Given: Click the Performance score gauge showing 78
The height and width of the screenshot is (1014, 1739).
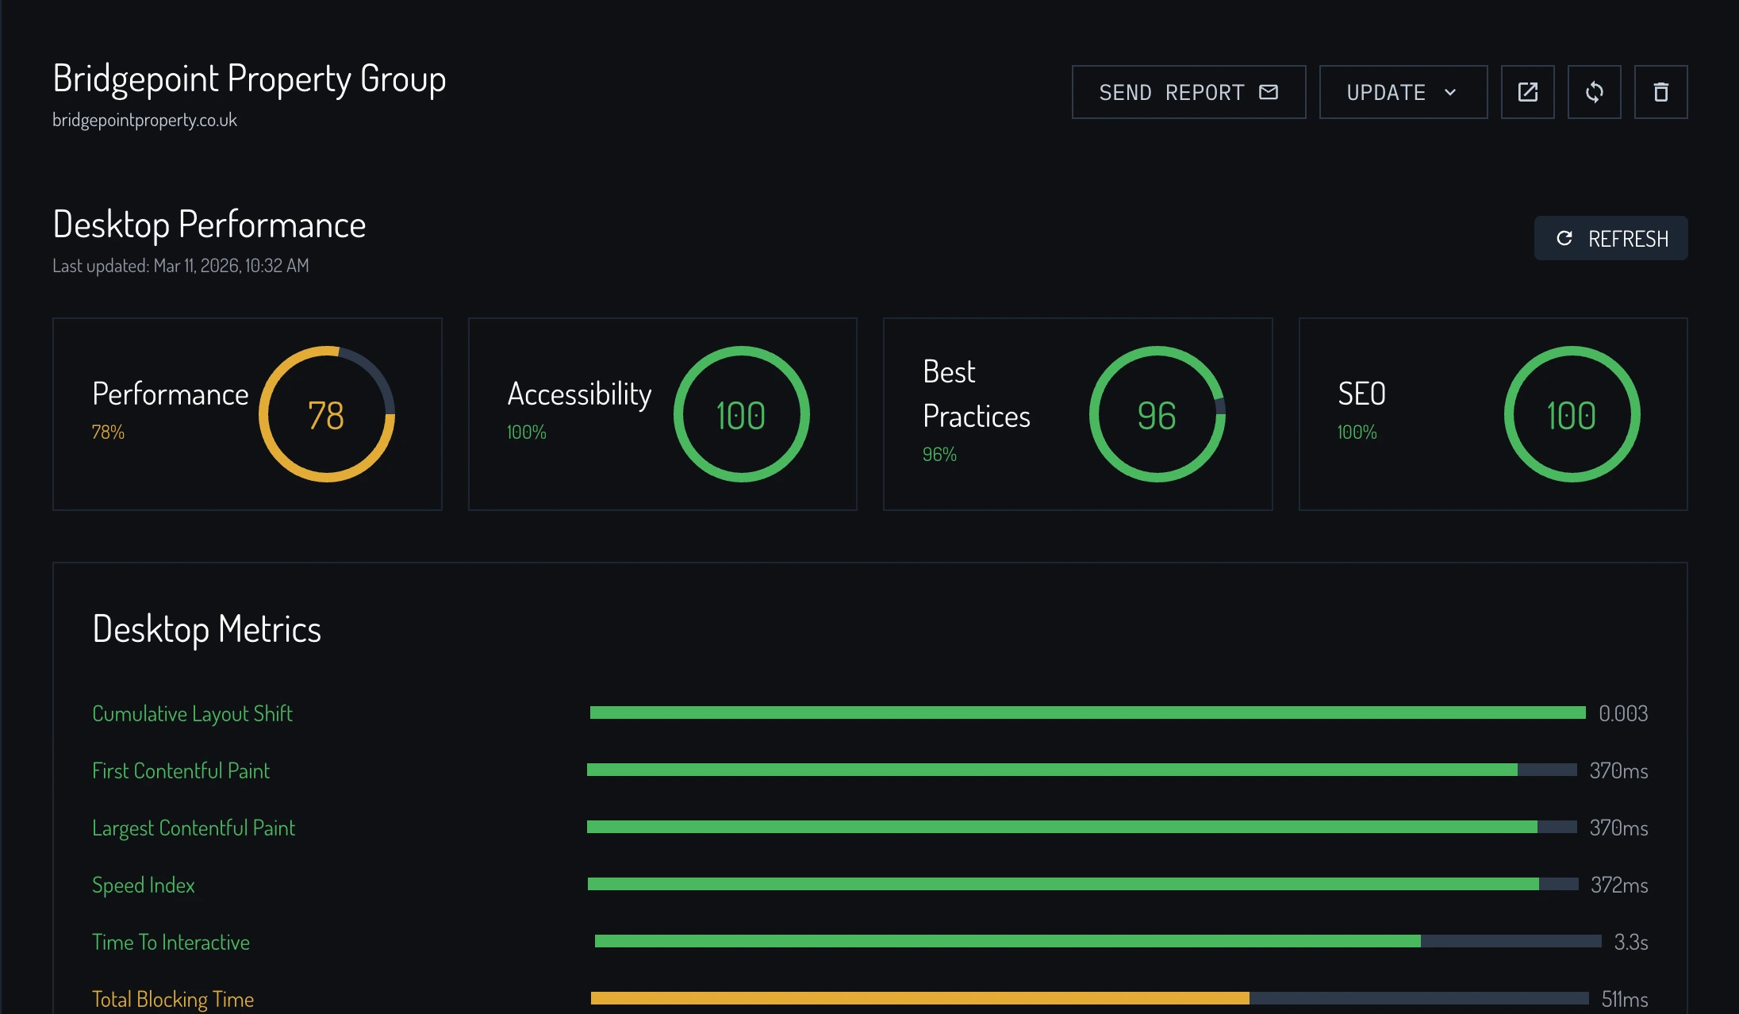Looking at the screenshot, I should (326, 413).
